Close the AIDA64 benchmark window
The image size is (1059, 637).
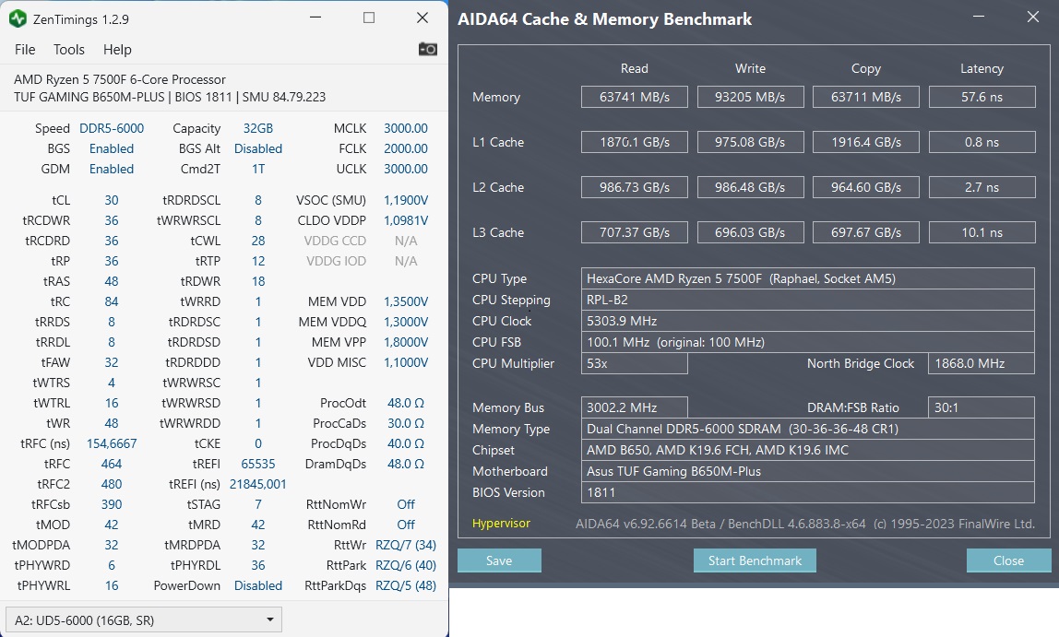click(1033, 18)
